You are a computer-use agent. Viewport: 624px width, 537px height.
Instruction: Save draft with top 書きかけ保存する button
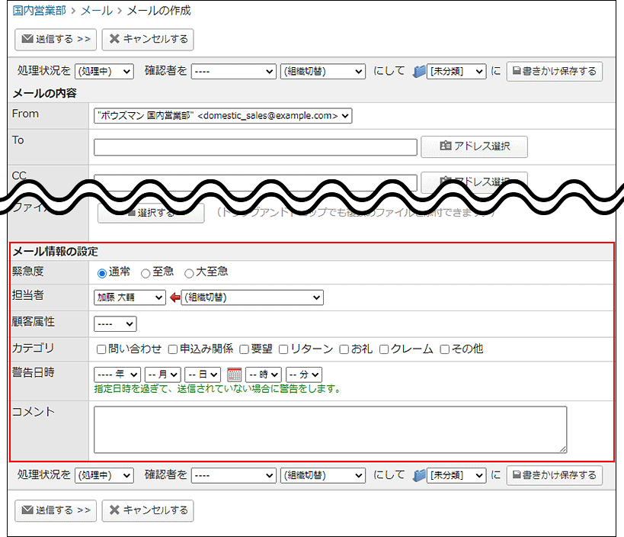554,71
